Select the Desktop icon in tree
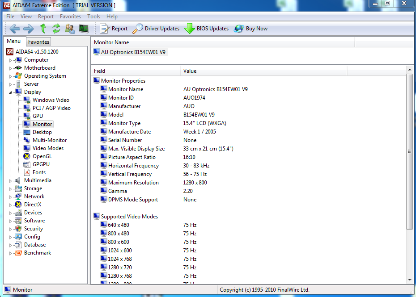416x297 pixels. pos(27,132)
